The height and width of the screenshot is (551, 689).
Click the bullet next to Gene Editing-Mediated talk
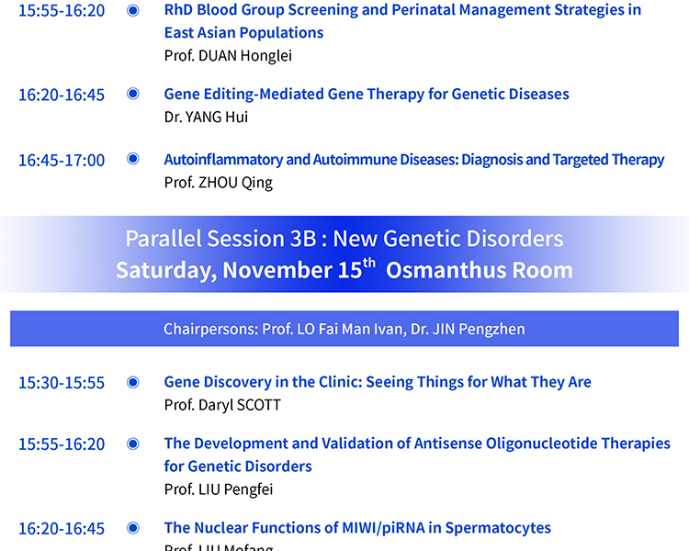click(x=132, y=94)
